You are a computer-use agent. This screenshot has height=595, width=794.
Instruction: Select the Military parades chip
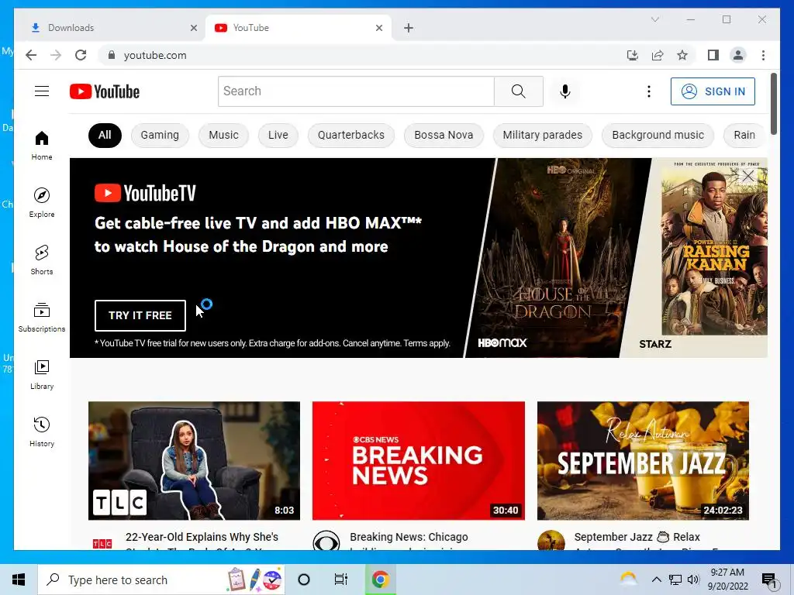(542, 135)
